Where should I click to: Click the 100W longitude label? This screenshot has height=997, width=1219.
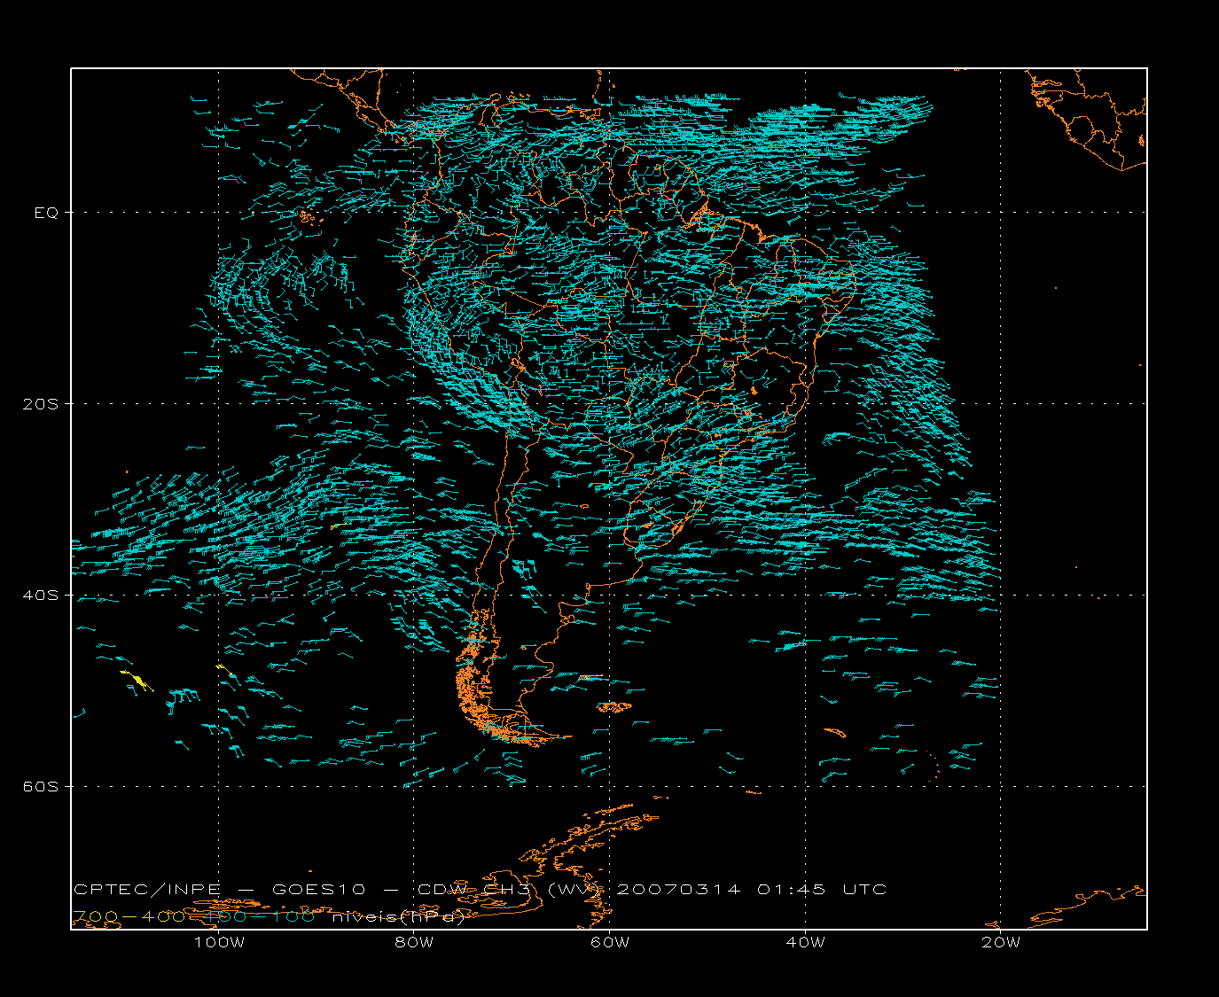[x=219, y=942]
